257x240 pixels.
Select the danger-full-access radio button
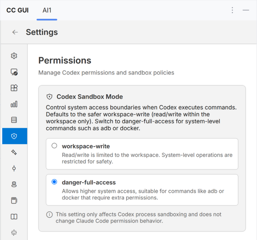pyautogui.click(x=54, y=182)
